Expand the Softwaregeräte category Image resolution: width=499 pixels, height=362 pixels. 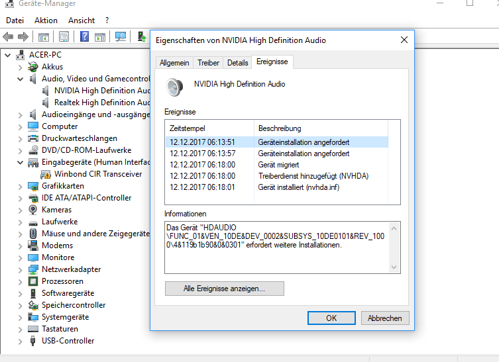(x=20, y=293)
